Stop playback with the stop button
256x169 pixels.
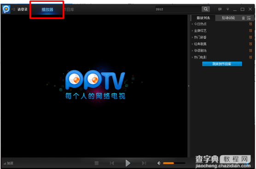[97, 163]
